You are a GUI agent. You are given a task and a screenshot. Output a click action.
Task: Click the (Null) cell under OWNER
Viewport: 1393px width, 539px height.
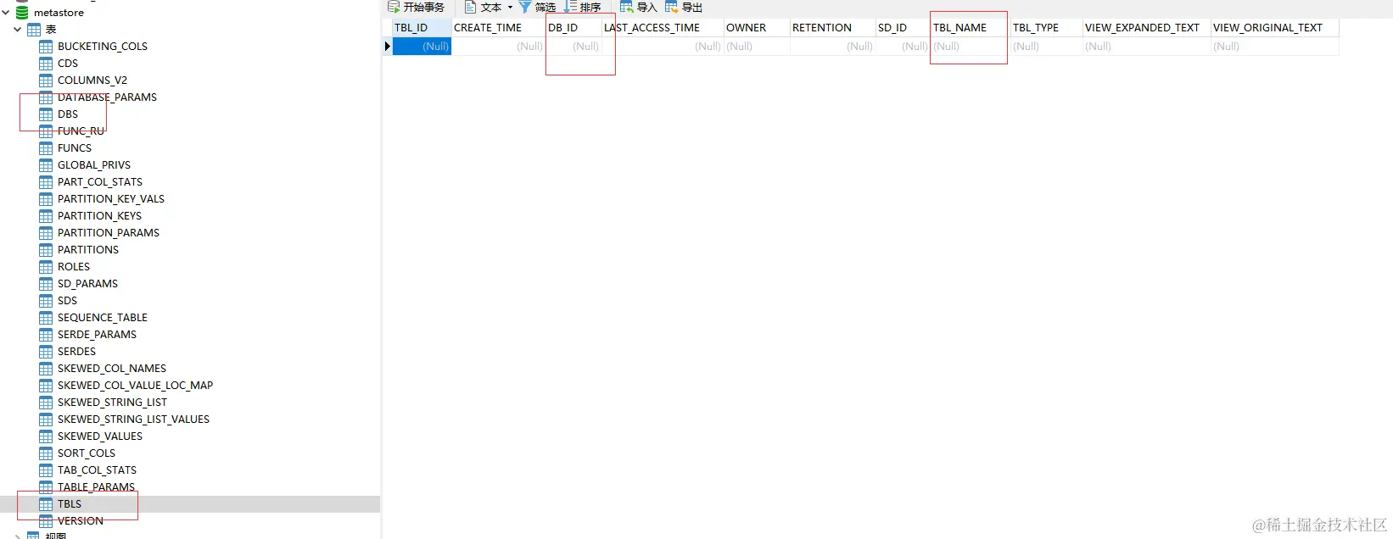757,47
